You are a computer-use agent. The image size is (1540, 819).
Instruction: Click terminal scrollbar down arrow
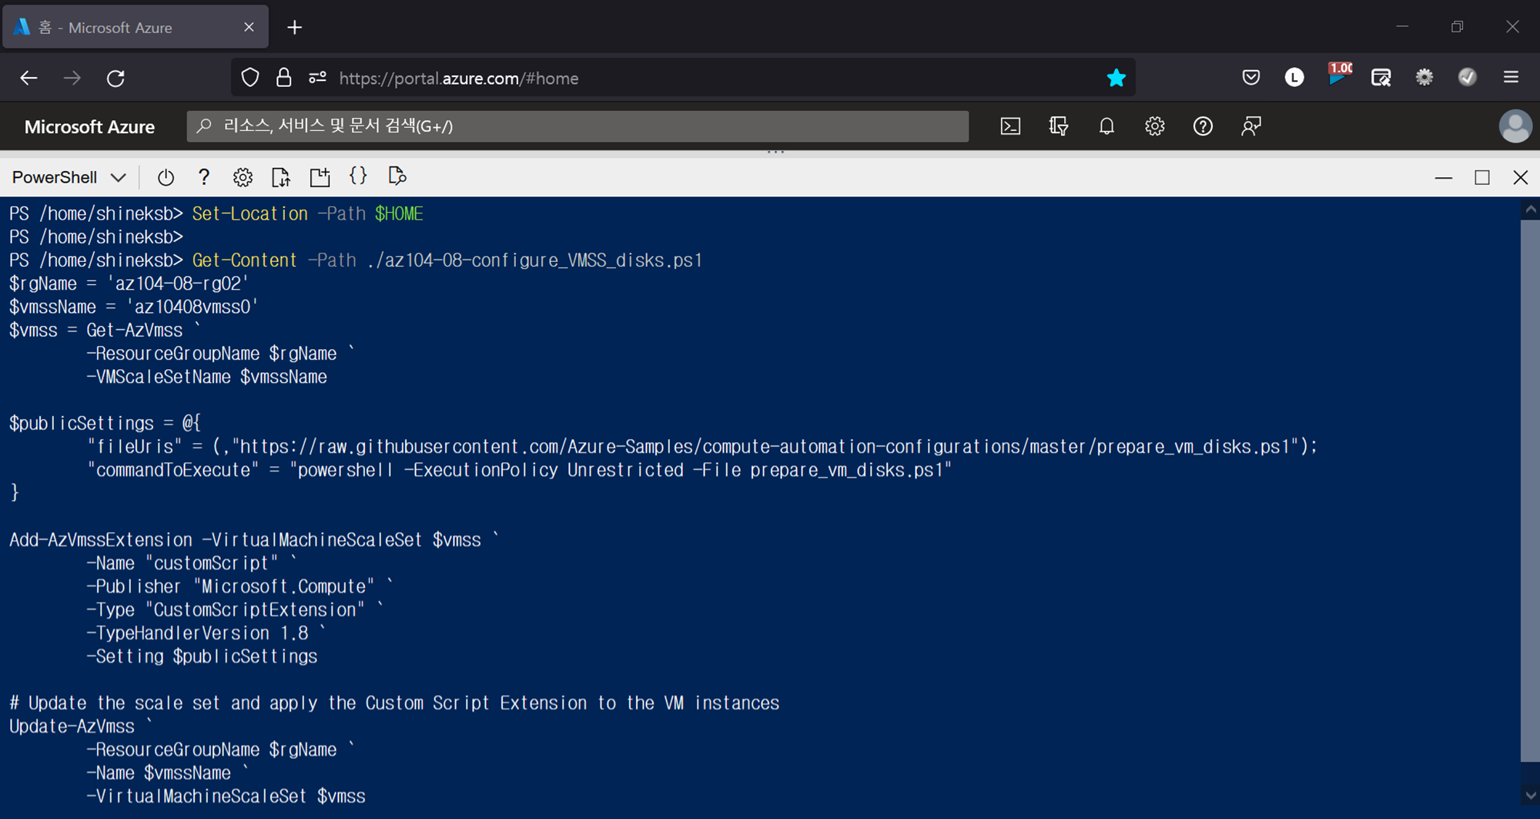point(1530,795)
